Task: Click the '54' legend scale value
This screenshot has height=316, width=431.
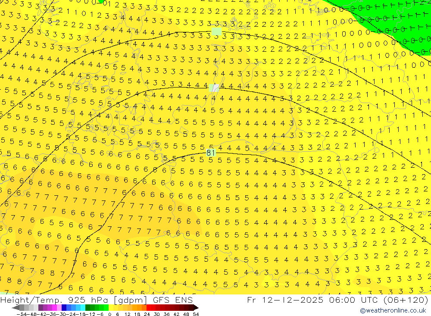Action: click(196, 314)
